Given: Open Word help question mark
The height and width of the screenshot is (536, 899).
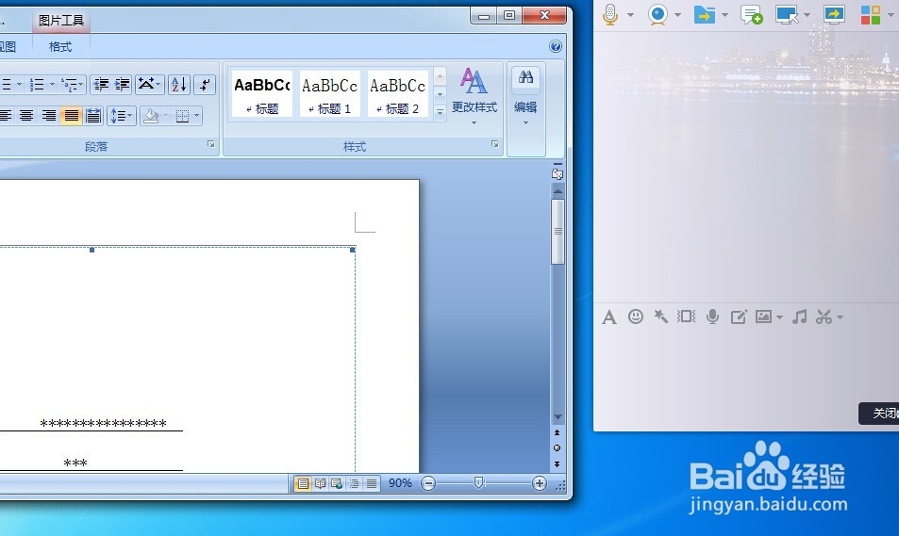Looking at the screenshot, I should tap(555, 46).
